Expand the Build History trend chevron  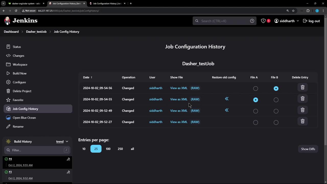coord(67,142)
